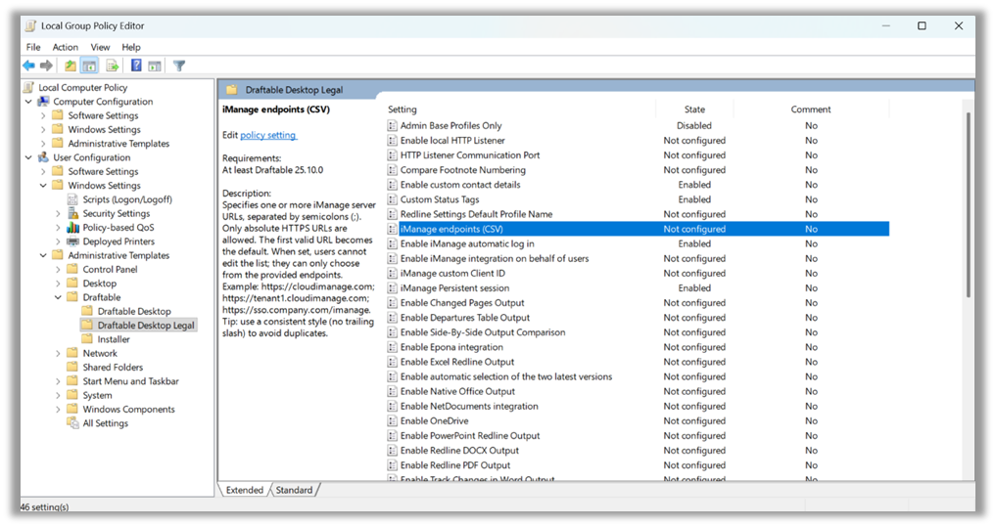Click the Installer folder icon in tree
Viewport: 996px width, 527px height.
click(87, 338)
